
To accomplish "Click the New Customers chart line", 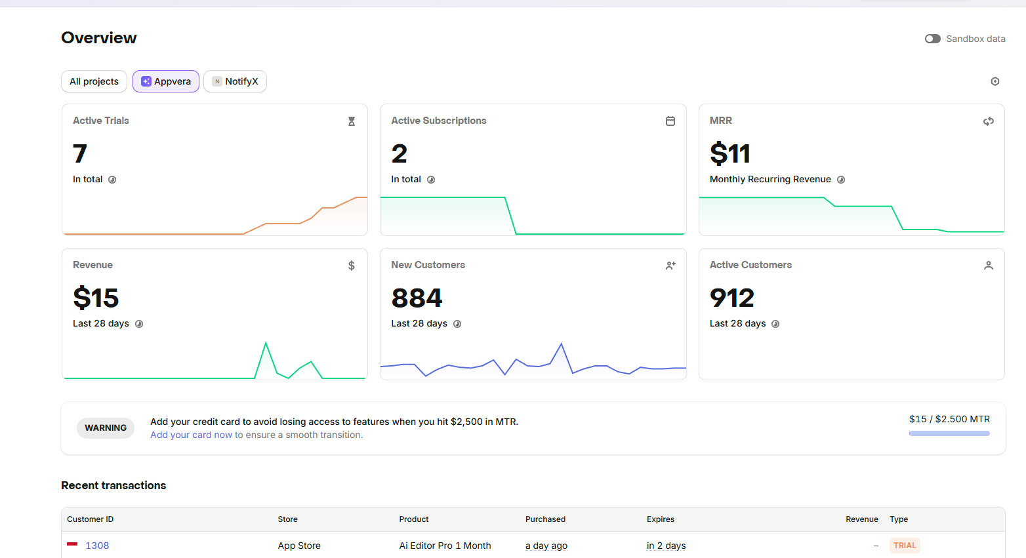I will point(533,364).
